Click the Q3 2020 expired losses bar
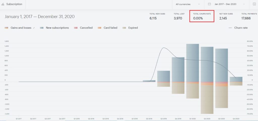Viewport: 258px width, 121px height. point(221,97)
